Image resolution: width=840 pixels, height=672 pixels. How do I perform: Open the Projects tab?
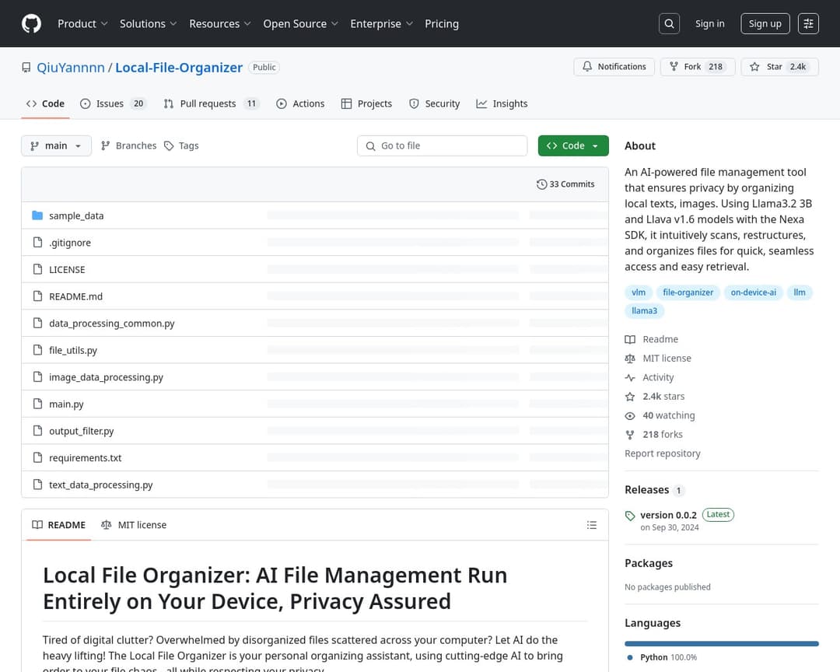(366, 103)
